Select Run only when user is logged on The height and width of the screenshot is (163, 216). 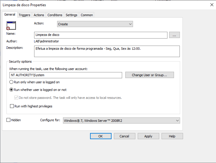(12, 82)
